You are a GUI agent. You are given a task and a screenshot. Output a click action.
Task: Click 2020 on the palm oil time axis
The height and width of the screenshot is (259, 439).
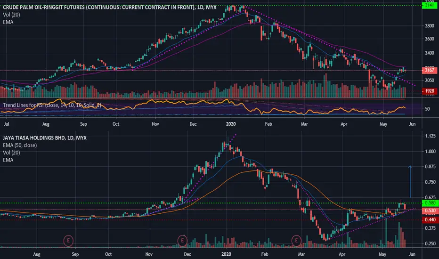click(231, 124)
